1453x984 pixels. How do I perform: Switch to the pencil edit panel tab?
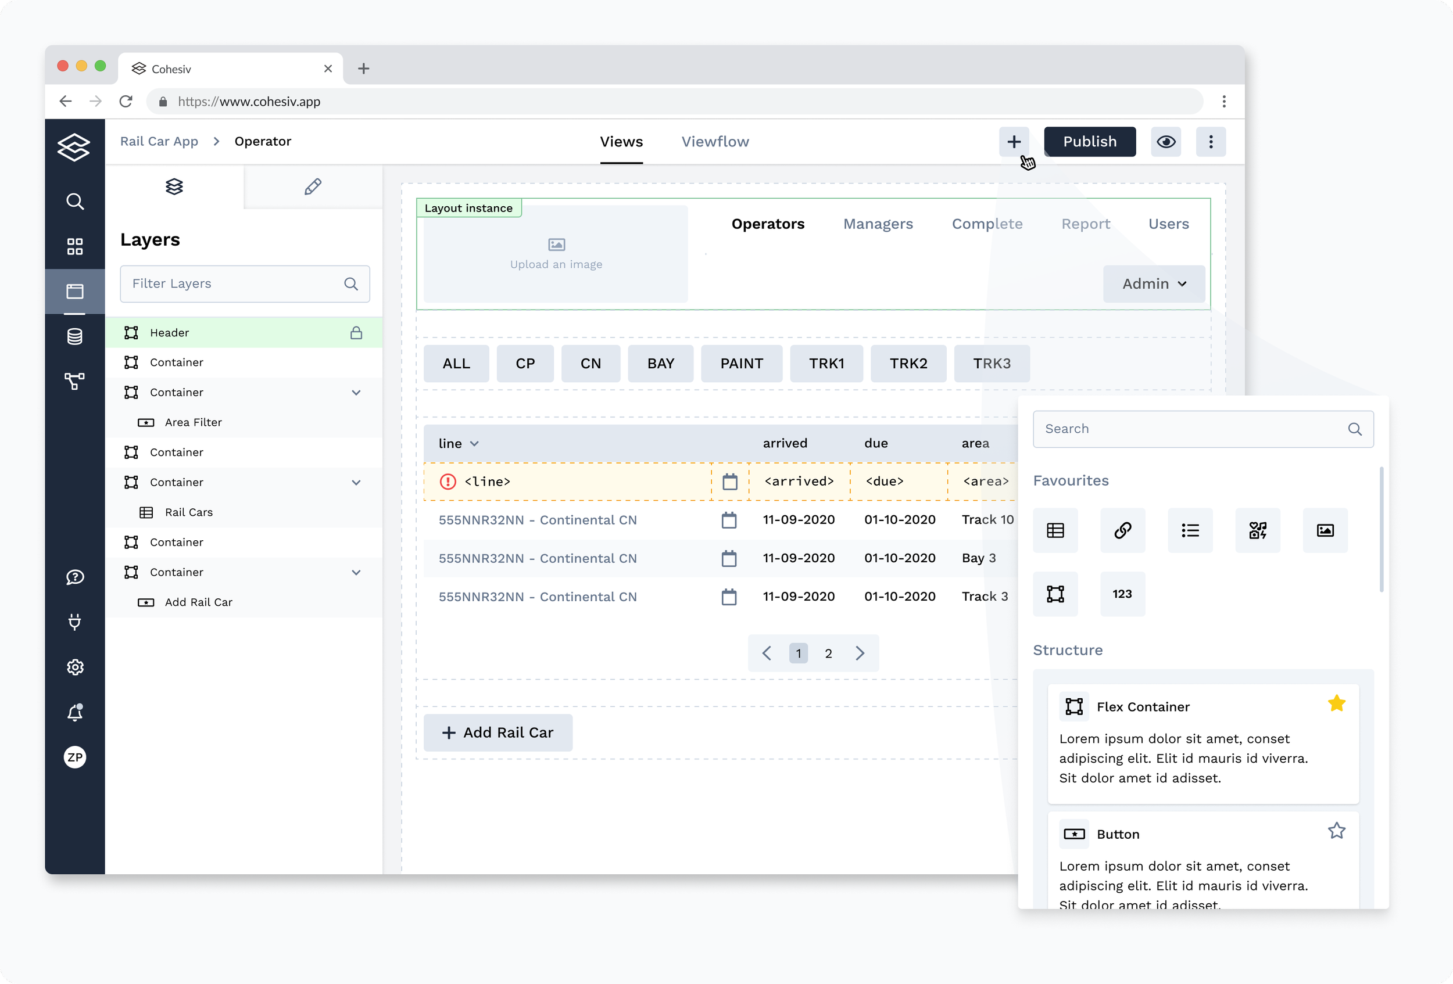click(313, 186)
